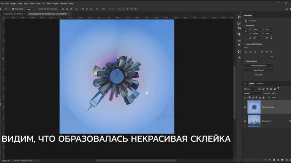The width and height of the screenshot is (291, 163).
Task: Open the Auto-Select Layer dropdown
Action: pos(30,9)
